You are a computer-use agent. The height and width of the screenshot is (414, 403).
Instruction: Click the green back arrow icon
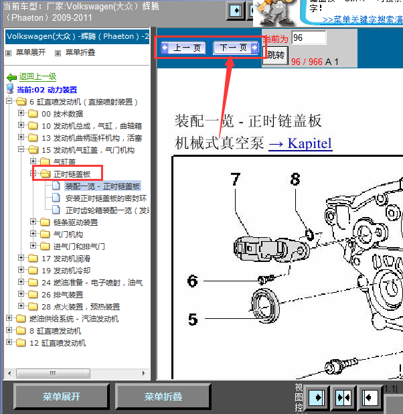click(x=11, y=77)
